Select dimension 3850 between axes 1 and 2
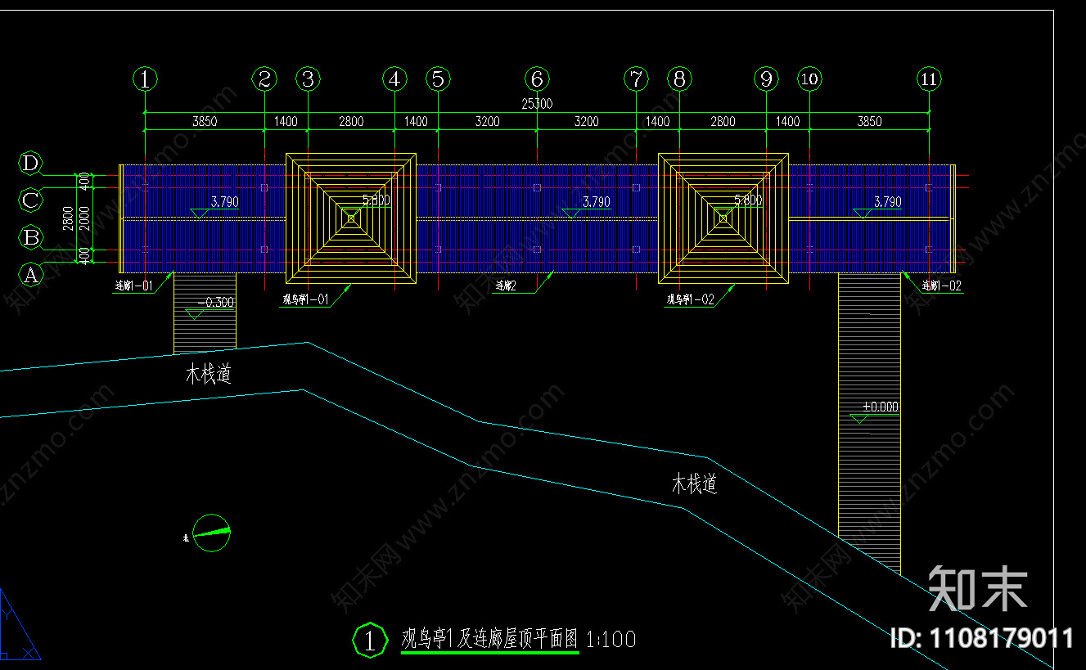1086x670 pixels. tap(205, 121)
